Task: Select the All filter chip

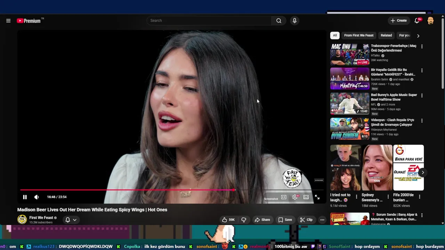Action: [335, 35]
